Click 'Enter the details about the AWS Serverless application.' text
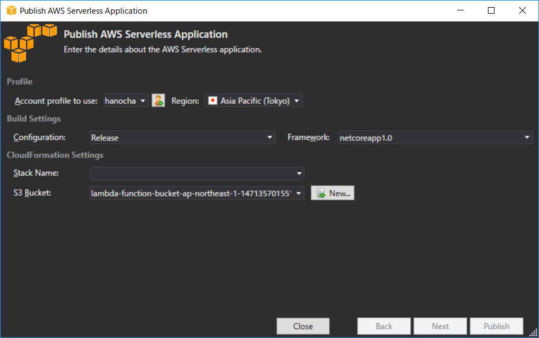The width and height of the screenshot is (539, 338). coord(162,49)
